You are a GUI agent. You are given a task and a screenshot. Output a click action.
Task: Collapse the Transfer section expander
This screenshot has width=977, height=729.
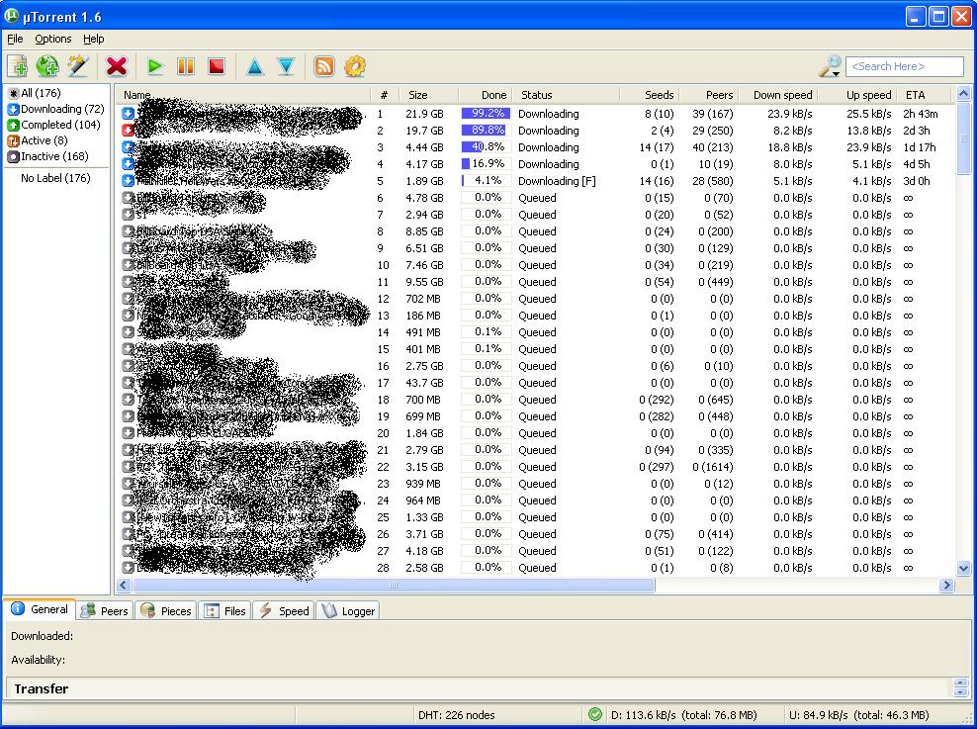pyautogui.click(x=960, y=687)
